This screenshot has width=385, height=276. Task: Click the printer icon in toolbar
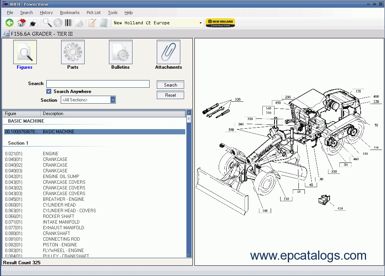tap(33, 23)
